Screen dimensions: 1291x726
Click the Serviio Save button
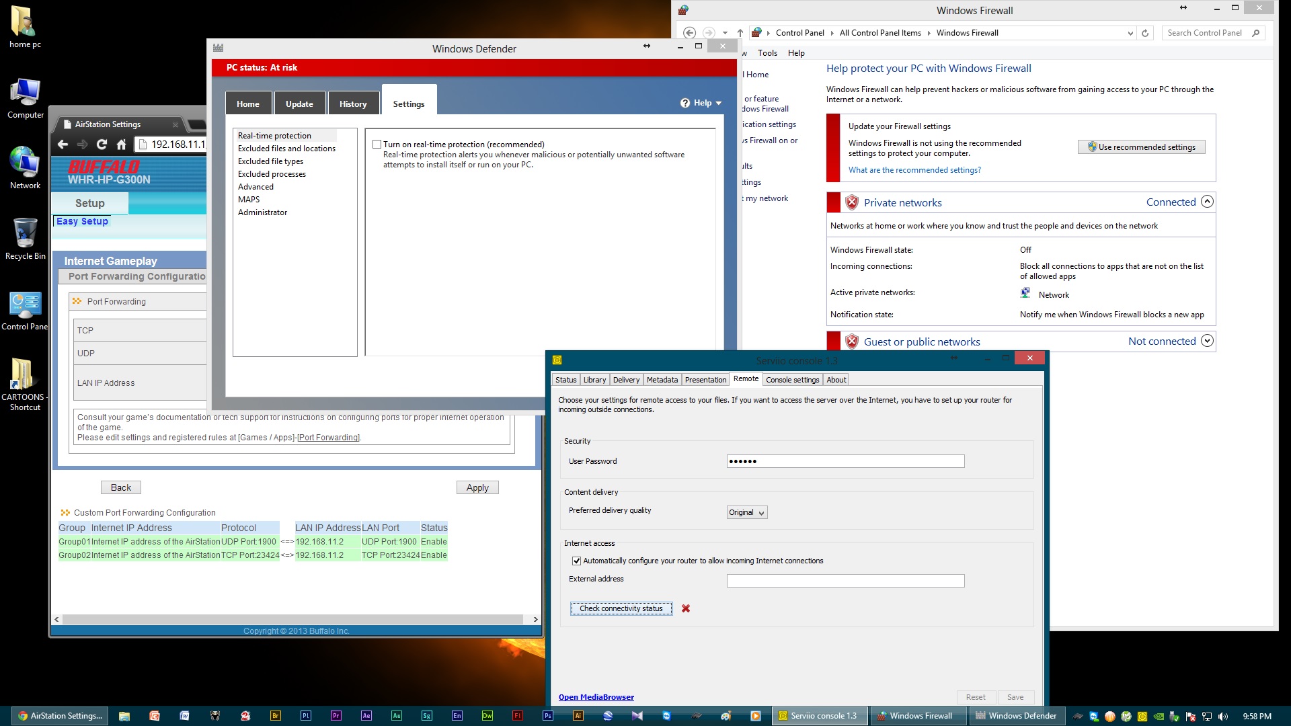tap(1015, 697)
